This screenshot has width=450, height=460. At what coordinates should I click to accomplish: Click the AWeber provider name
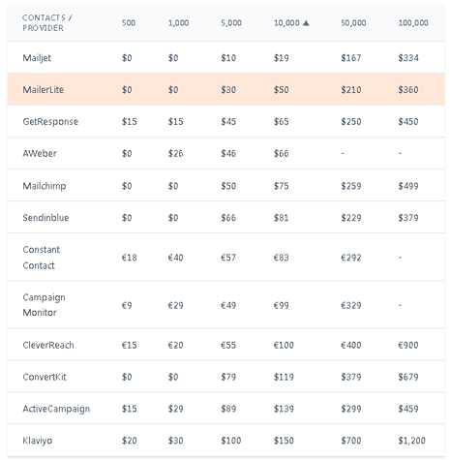tap(40, 153)
